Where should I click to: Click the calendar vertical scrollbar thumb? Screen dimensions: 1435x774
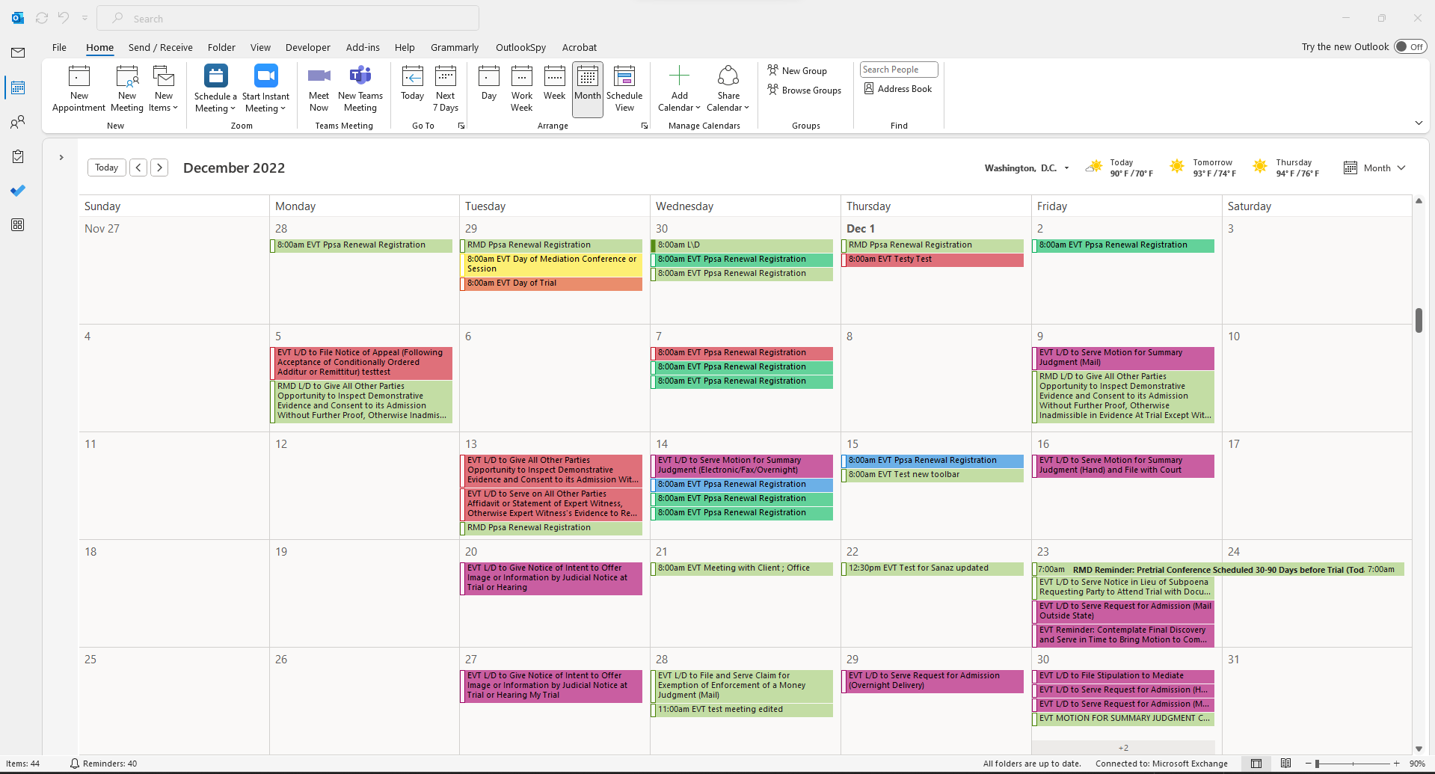pyautogui.click(x=1419, y=320)
